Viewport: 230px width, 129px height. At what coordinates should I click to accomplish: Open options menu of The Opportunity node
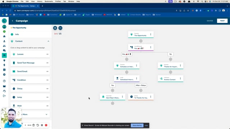[151, 34]
